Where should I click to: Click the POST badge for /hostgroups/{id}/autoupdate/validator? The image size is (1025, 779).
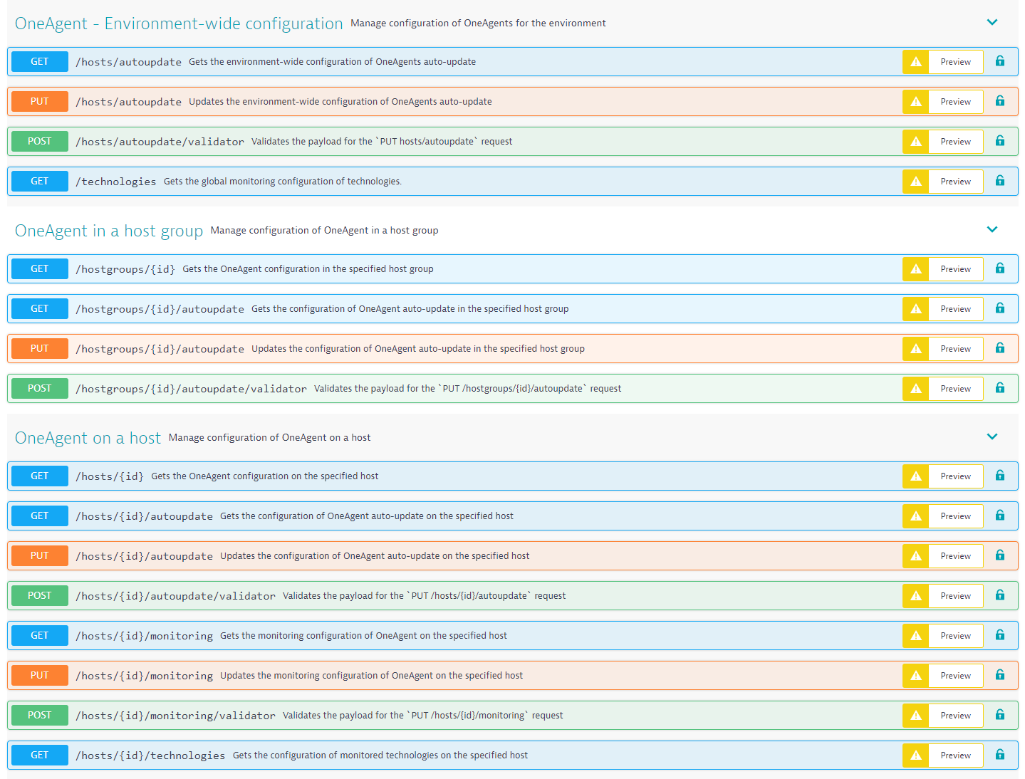coord(40,388)
